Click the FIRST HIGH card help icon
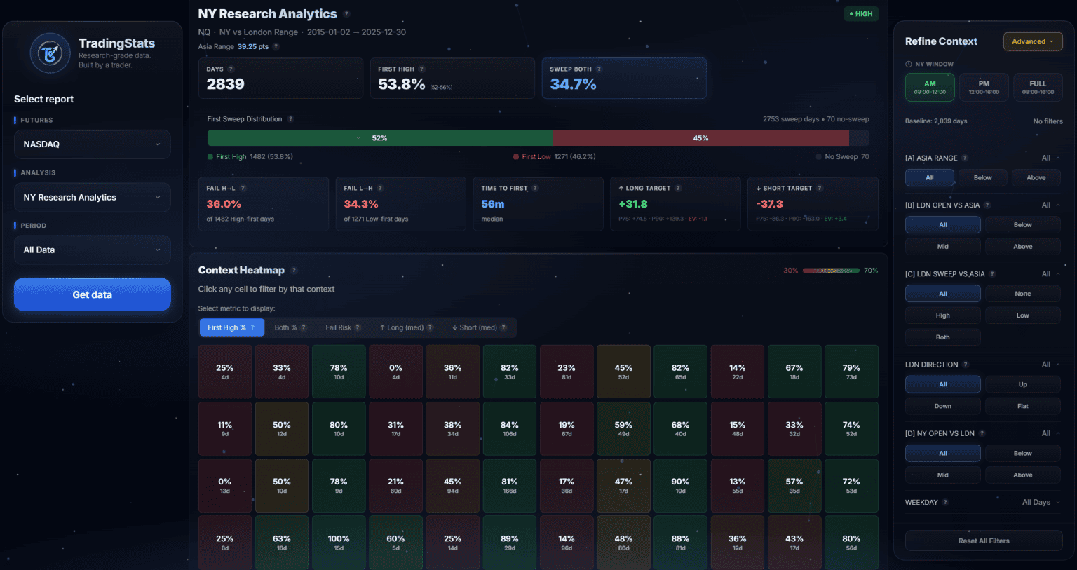 [x=421, y=69]
